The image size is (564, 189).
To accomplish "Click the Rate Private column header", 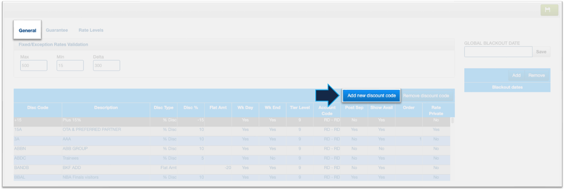I will (x=436, y=111).
